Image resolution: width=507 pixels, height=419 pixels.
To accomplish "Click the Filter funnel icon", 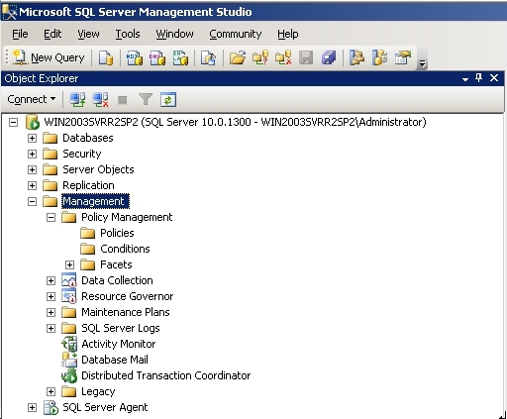I will click(146, 99).
